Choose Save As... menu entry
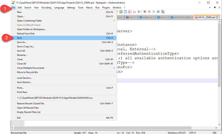Image resolution: width=222 pixels, height=134 pixels. coord(64,42)
